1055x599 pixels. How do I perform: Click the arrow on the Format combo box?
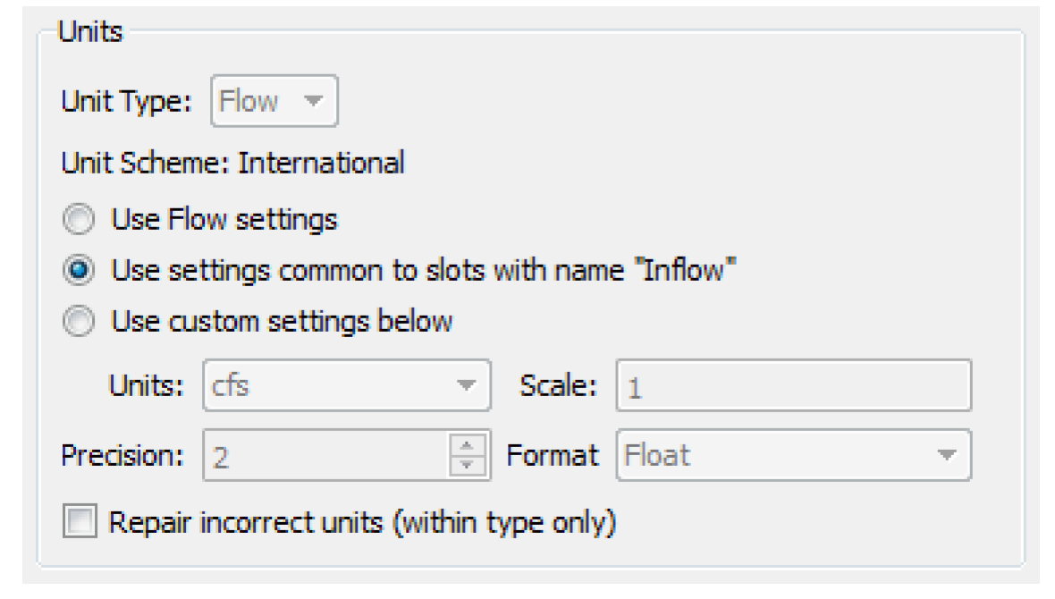[x=946, y=457]
